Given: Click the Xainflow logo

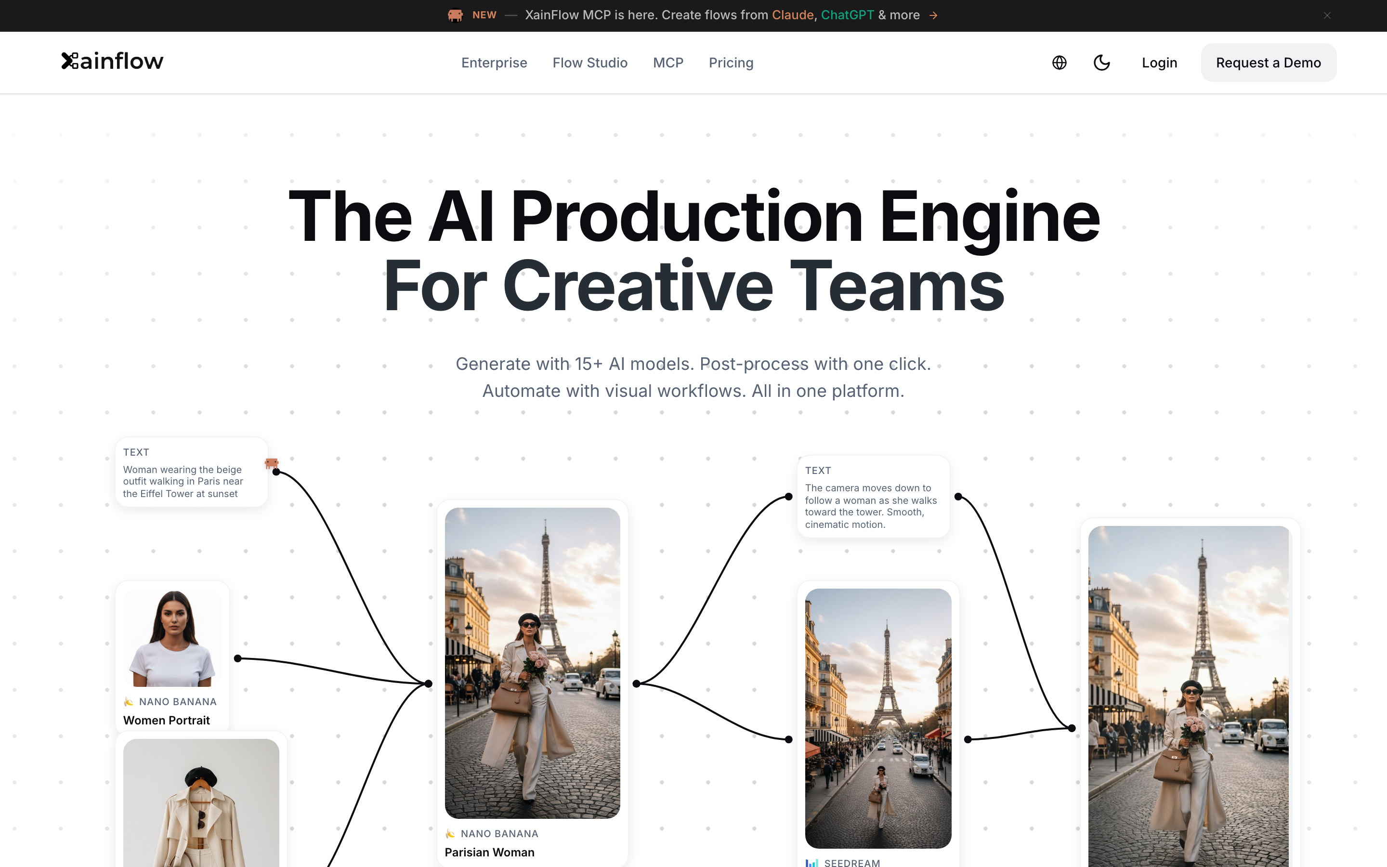Looking at the screenshot, I should point(112,61).
